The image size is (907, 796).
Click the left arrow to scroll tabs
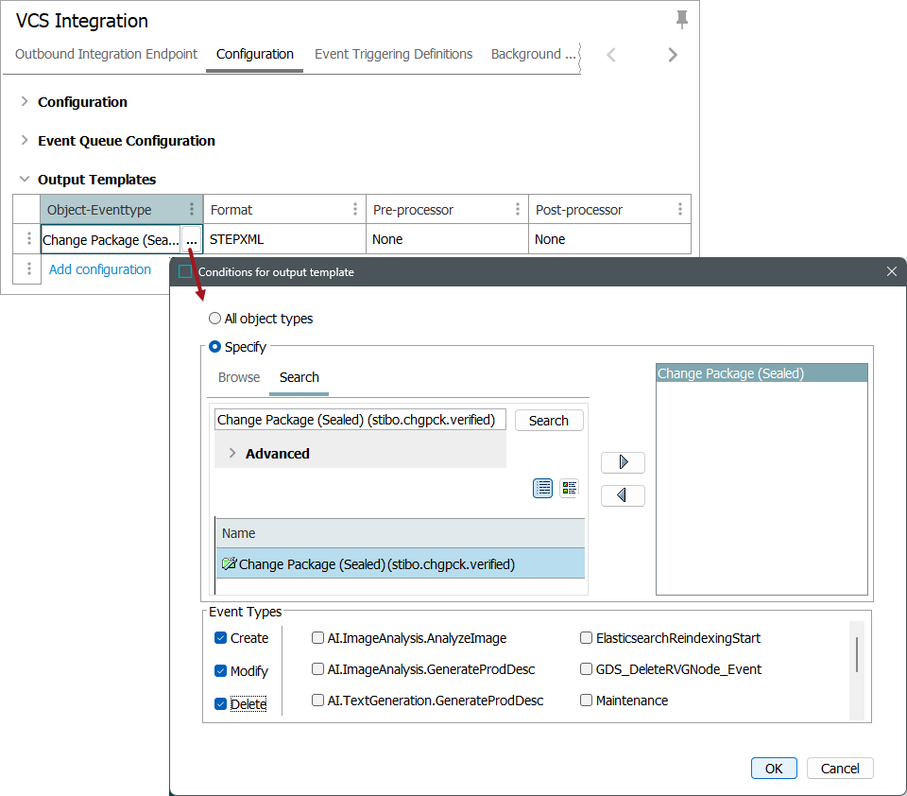[x=611, y=55]
